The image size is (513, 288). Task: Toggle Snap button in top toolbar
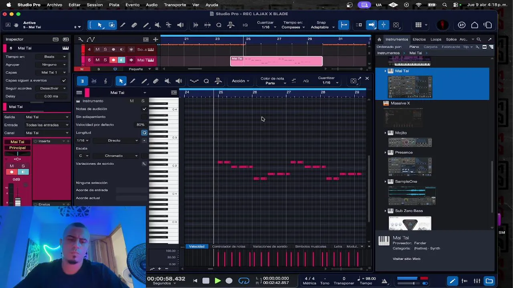pyautogui.click(x=344, y=25)
